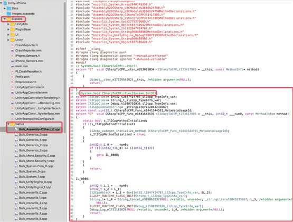Open Bulk_mscorlib_3.cpp file
293x222 pixels.
(33, 208)
